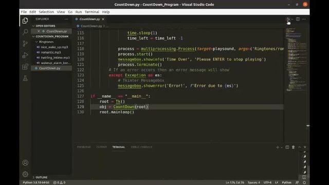329x185 pixels.
Task: Click Ln 129, Col 26 cursor position
Action: pyautogui.click(x=235, y=182)
